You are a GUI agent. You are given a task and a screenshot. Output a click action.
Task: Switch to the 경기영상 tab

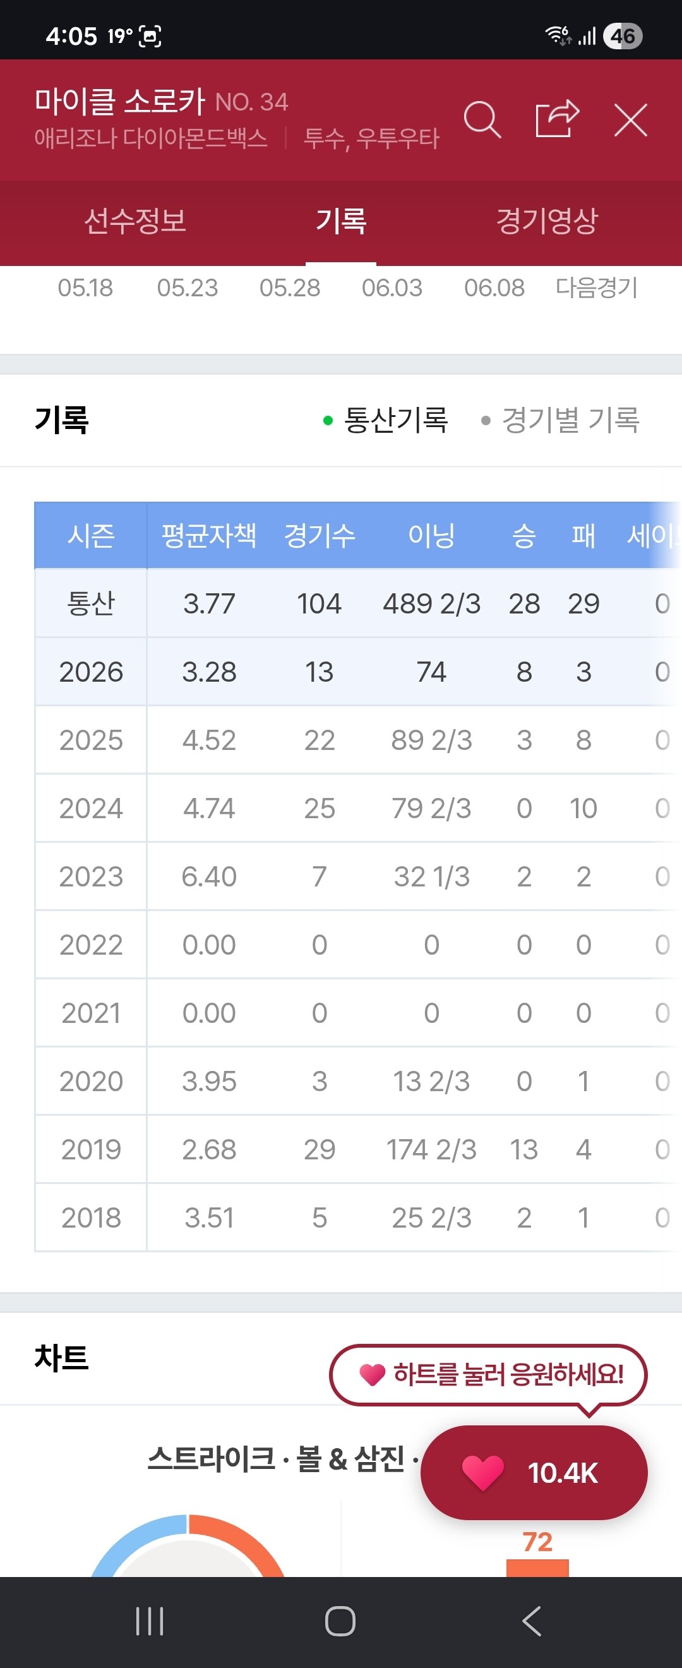click(x=547, y=221)
